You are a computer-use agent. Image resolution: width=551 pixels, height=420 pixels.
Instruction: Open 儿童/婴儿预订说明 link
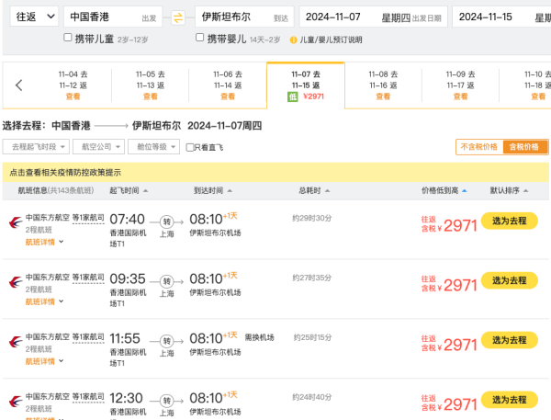click(x=331, y=40)
